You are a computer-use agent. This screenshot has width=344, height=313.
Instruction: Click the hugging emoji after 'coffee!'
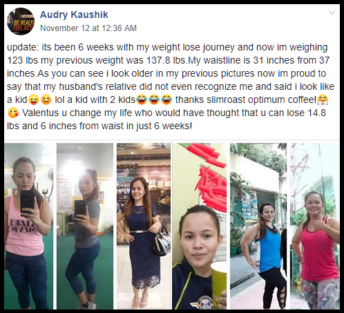tap(323, 100)
